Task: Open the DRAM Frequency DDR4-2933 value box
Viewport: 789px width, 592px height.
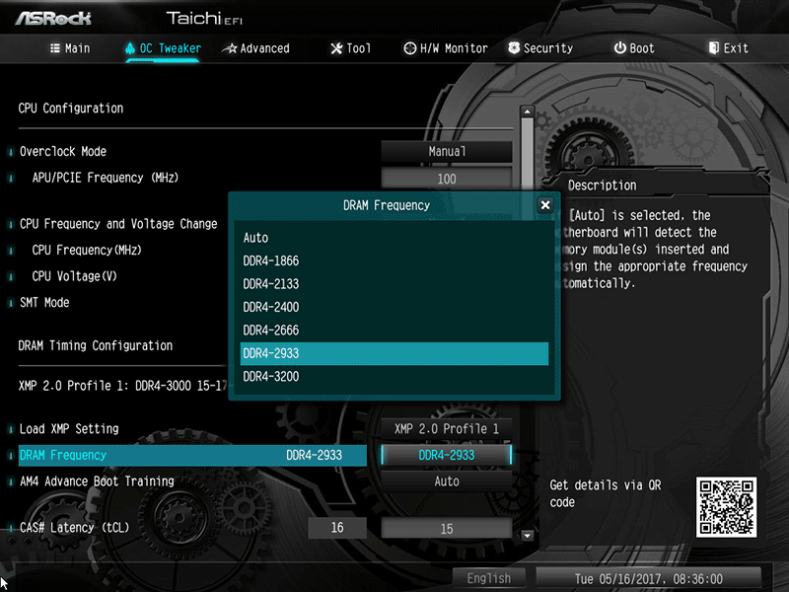Action: point(447,455)
